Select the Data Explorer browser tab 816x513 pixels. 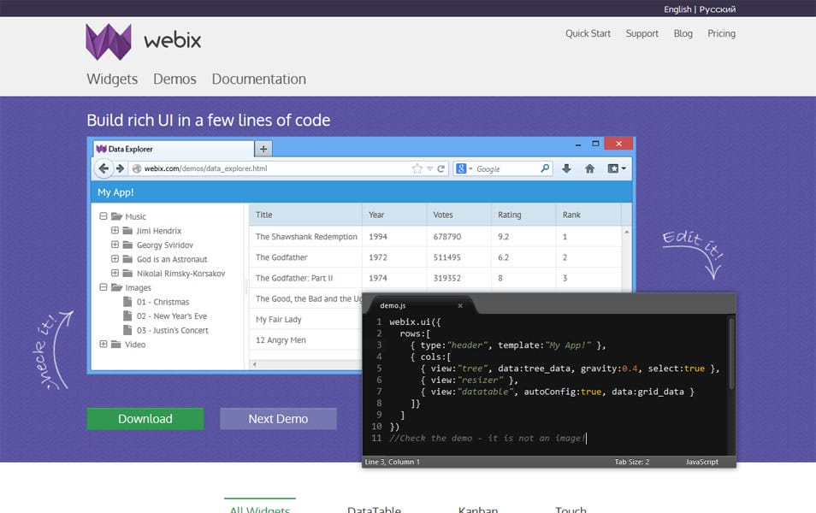click(x=174, y=149)
